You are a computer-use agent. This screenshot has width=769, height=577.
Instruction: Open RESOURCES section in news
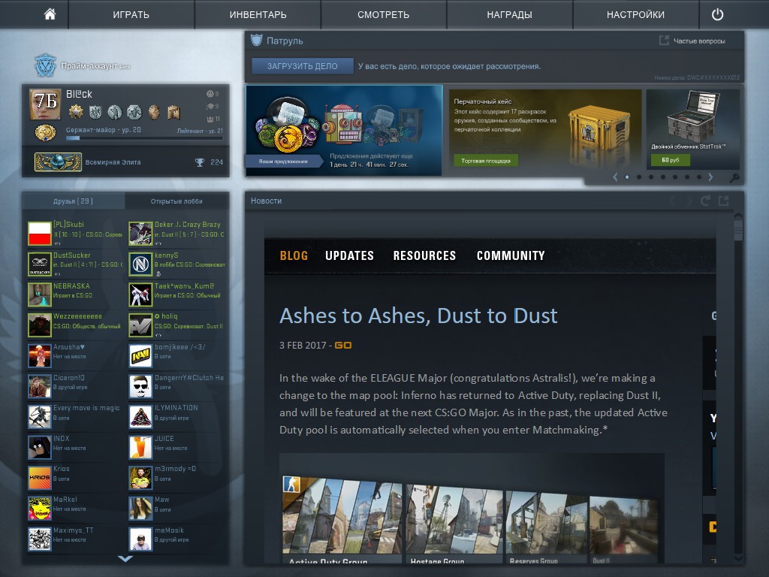pos(425,255)
